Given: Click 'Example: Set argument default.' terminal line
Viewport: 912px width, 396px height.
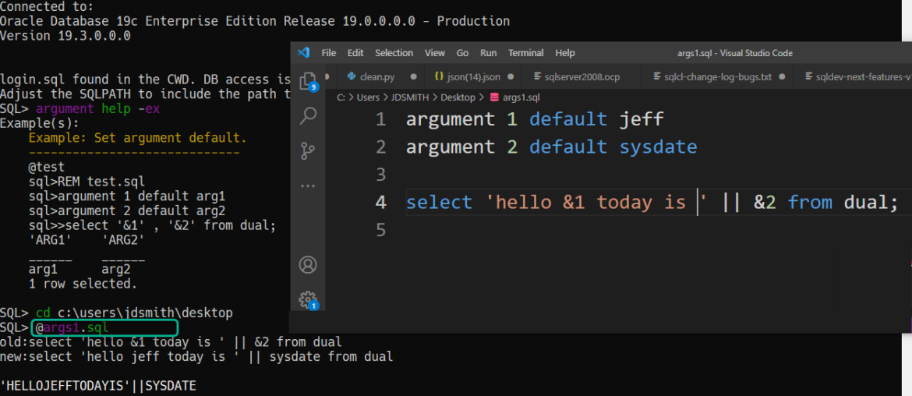Looking at the screenshot, I should [138, 139].
